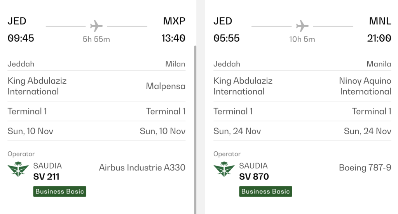Image resolution: width=398 pixels, height=214 pixels.
Task: Click the 21:00 arrival time
Action: point(379,38)
